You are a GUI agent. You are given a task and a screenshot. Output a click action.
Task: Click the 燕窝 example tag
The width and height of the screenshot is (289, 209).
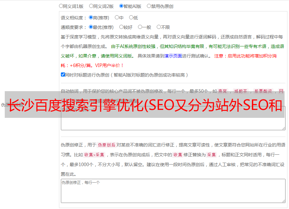(223, 91)
